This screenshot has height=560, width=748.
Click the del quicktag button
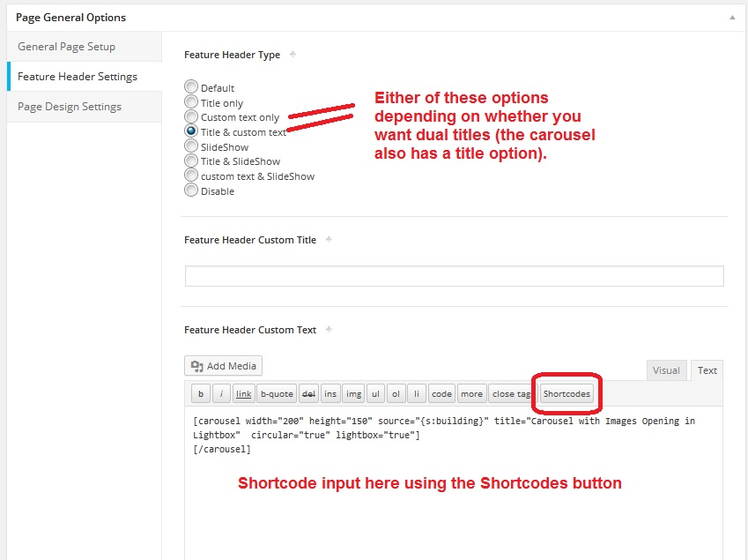pos(308,394)
